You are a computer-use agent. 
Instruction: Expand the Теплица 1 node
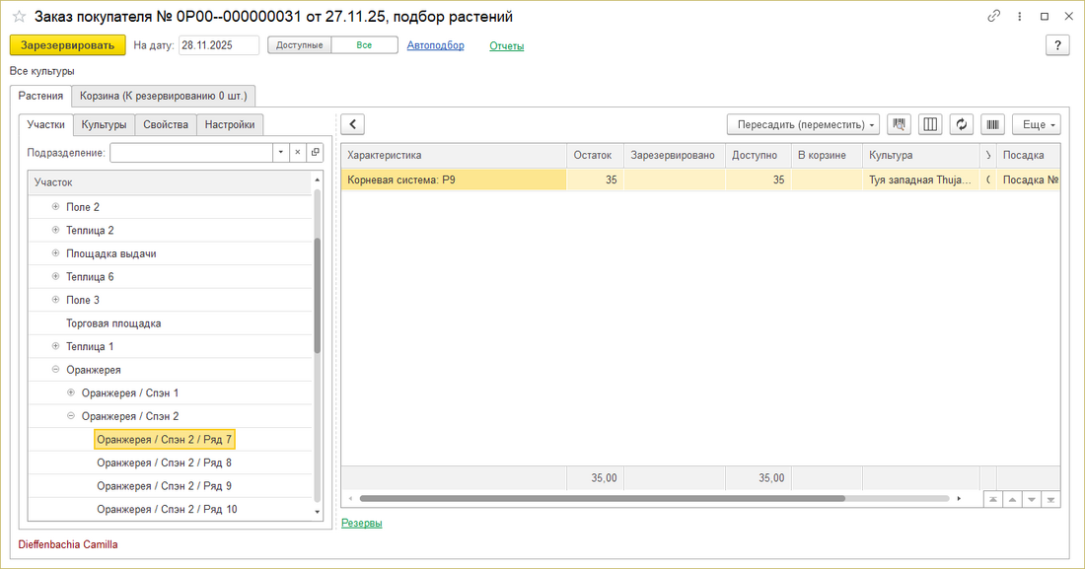[x=55, y=346]
